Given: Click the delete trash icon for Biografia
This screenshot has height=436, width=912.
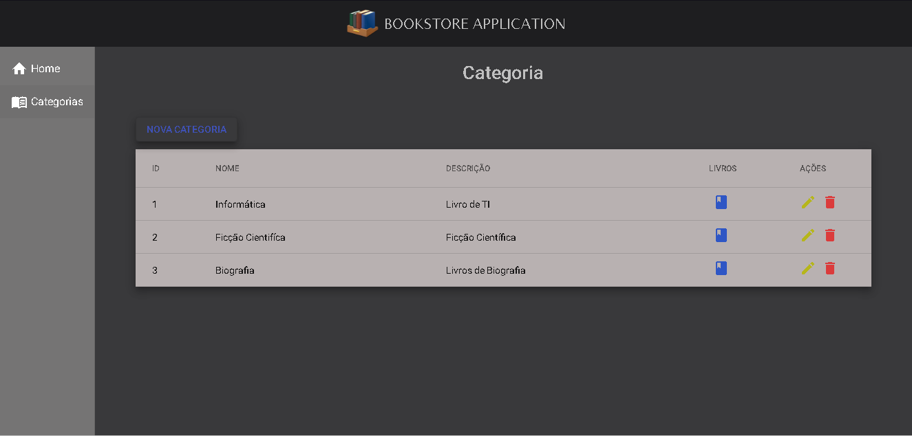Looking at the screenshot, I should point(829,268).
